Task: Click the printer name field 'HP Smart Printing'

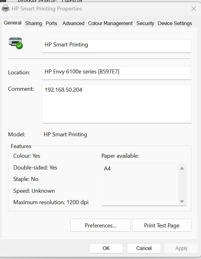Action: (117, 46)
